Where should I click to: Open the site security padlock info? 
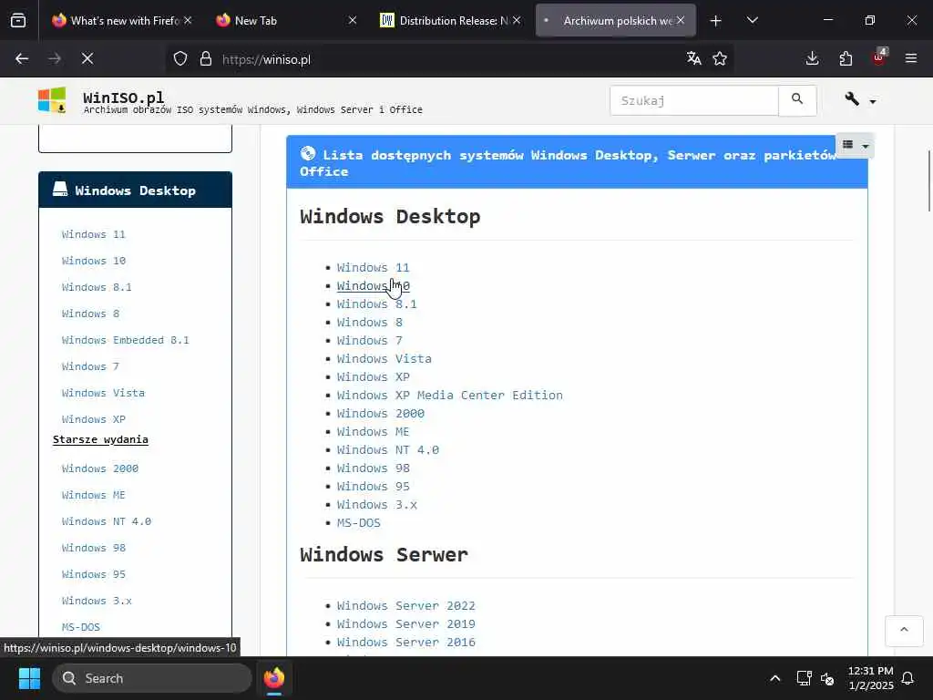click(x=206, y=59)
